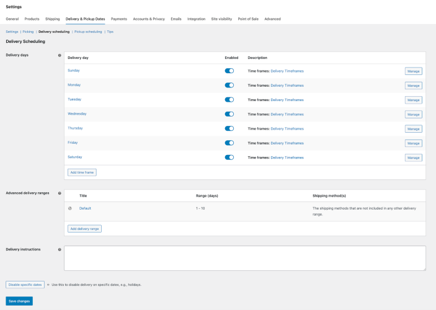The height and width of the screenshot is (310, 436).
Task: Open the Tips subsection link
Action: tap(110, 31)
